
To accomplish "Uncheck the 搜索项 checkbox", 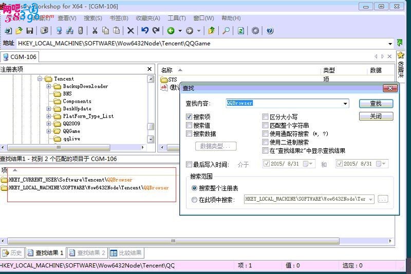I will click(189, 116).
